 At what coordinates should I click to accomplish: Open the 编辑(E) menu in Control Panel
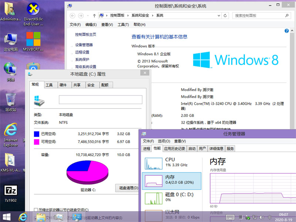91,24
